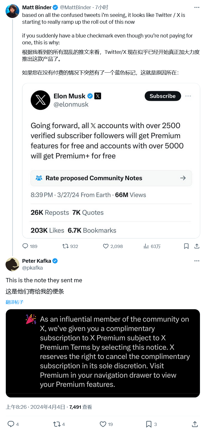Bookmark Peter Kafka's tweet
Image resolution: width=206 pixels, height=432 pixels.
point(149,424)
